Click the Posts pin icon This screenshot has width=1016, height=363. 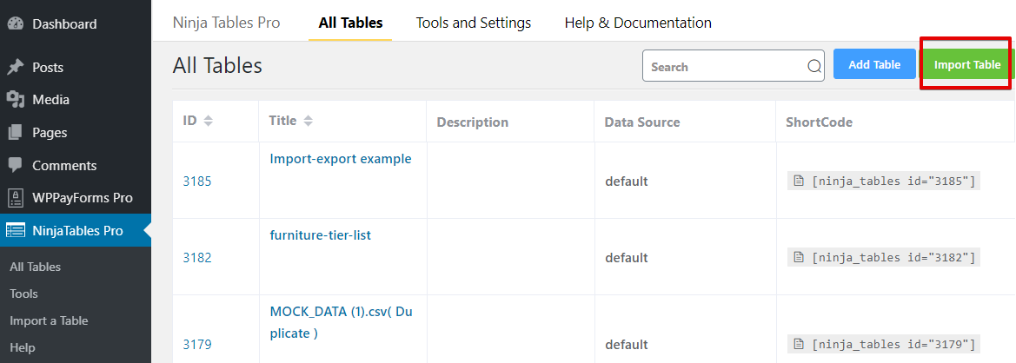[15, 67]
